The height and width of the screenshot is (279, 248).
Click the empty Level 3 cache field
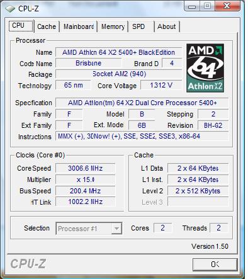click(x=198, y=202)
